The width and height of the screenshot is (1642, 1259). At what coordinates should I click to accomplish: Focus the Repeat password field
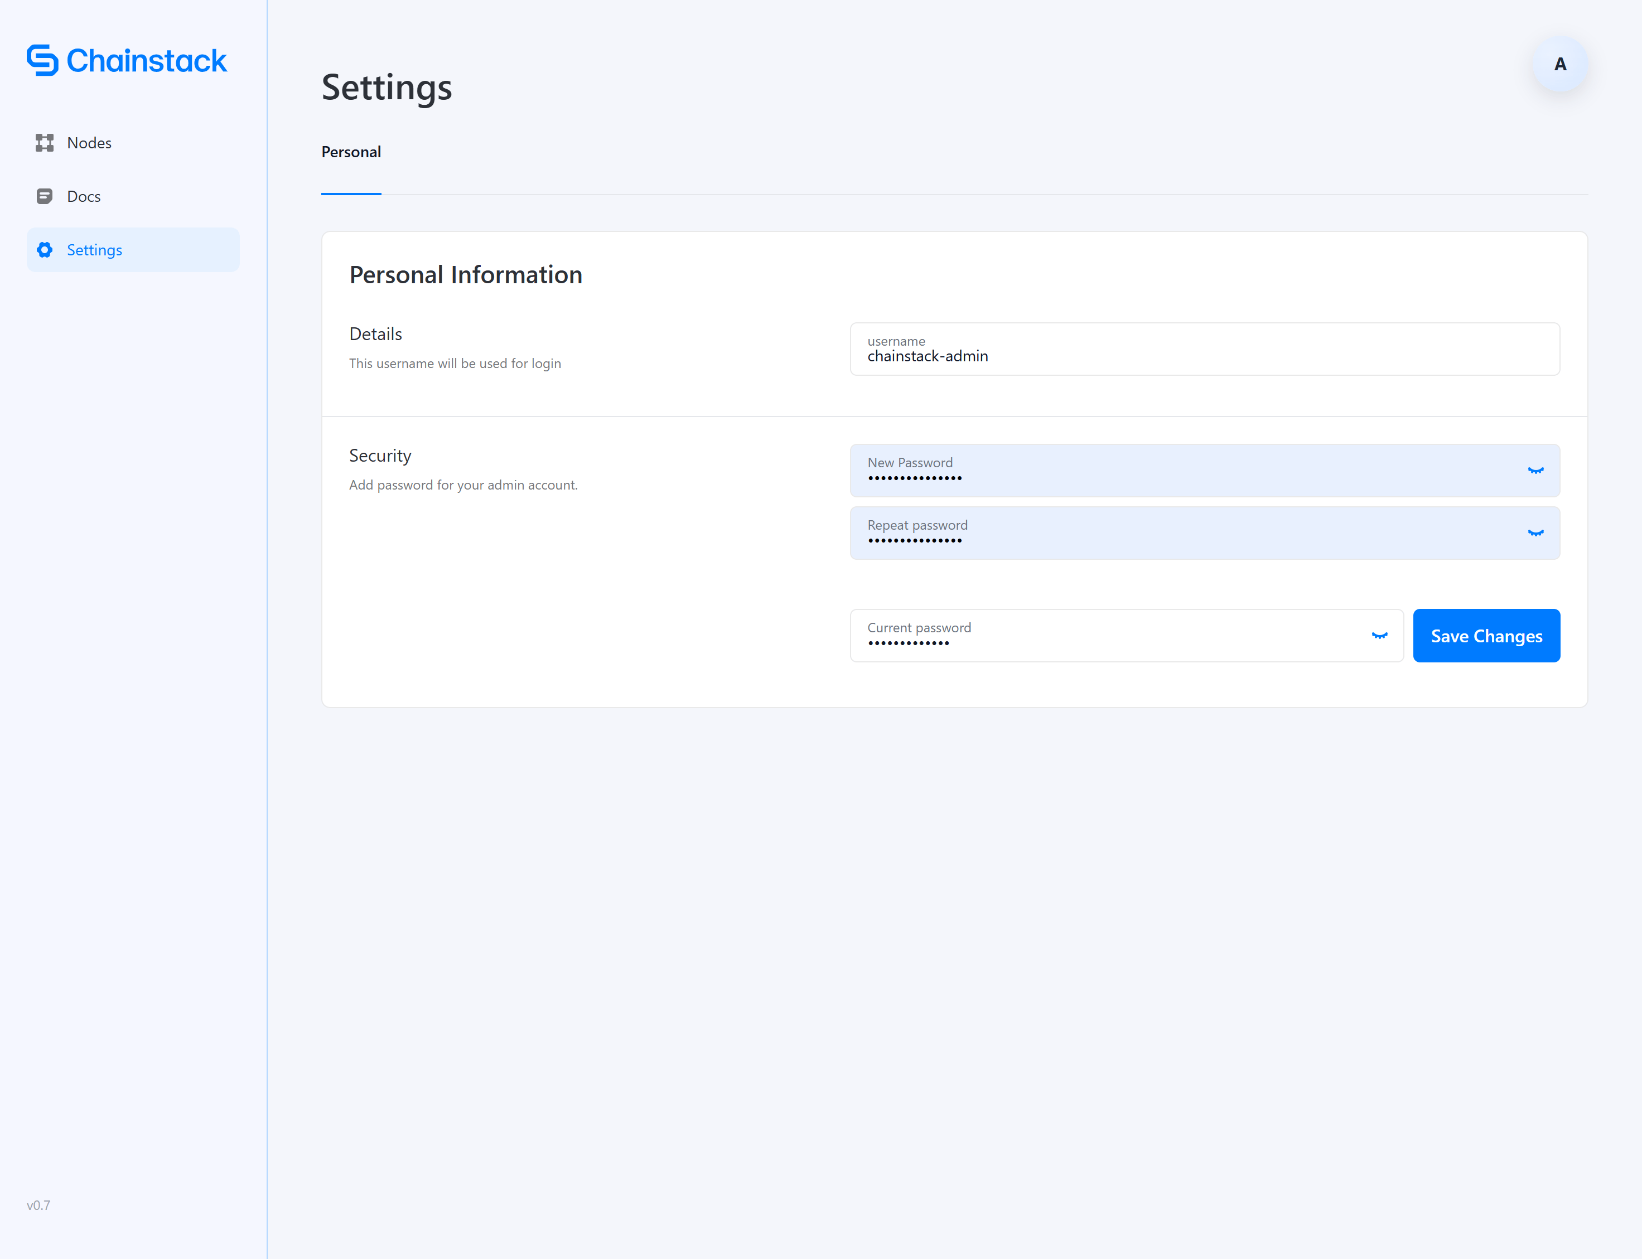[x=1205, y=533]
